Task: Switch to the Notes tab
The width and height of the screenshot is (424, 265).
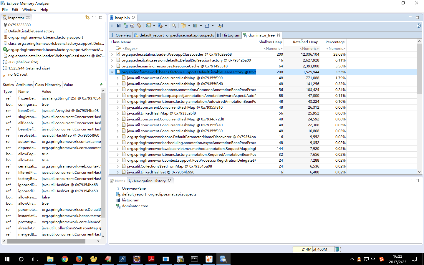Action: [118, 181]
